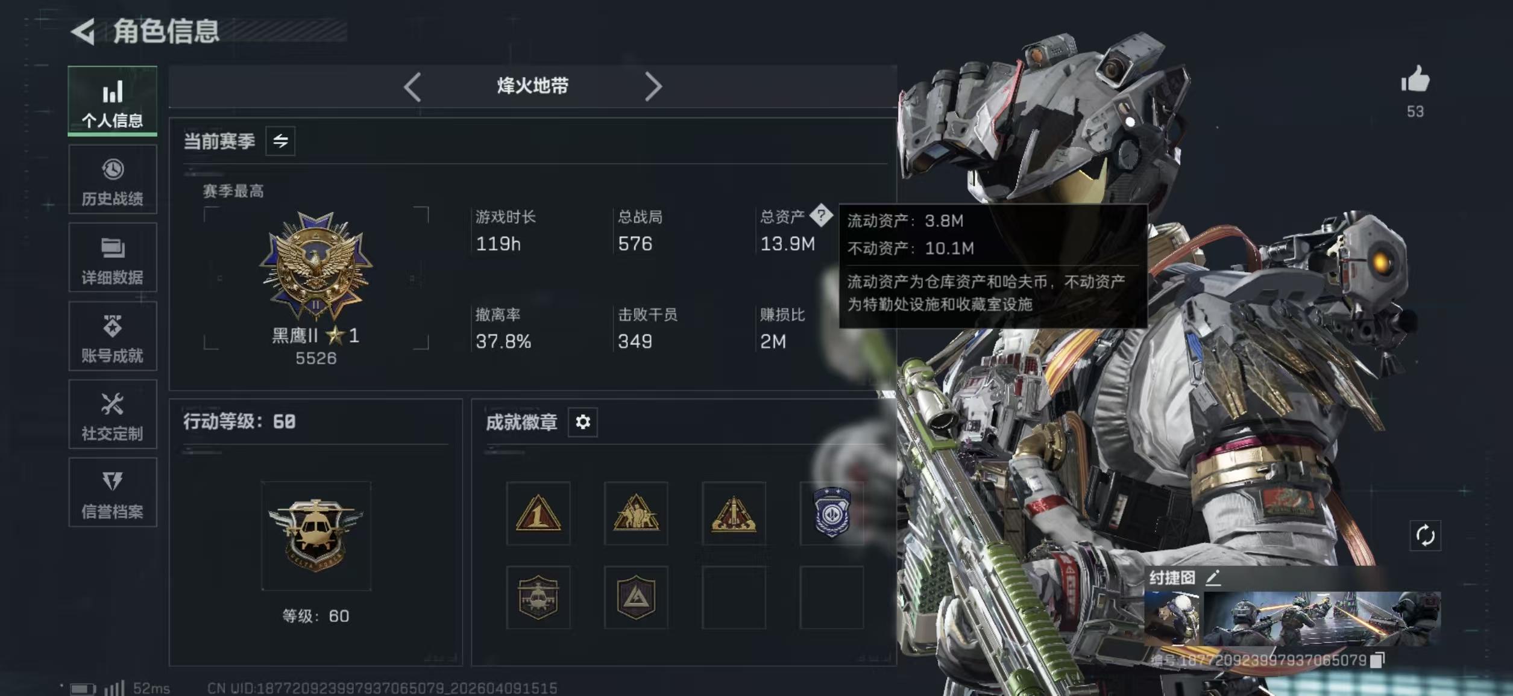Image resolution: width=1513 pixels, height=696 pixels.
Task: Open 账号成就 achievements in the sidebar
Action: pos(113,336)
